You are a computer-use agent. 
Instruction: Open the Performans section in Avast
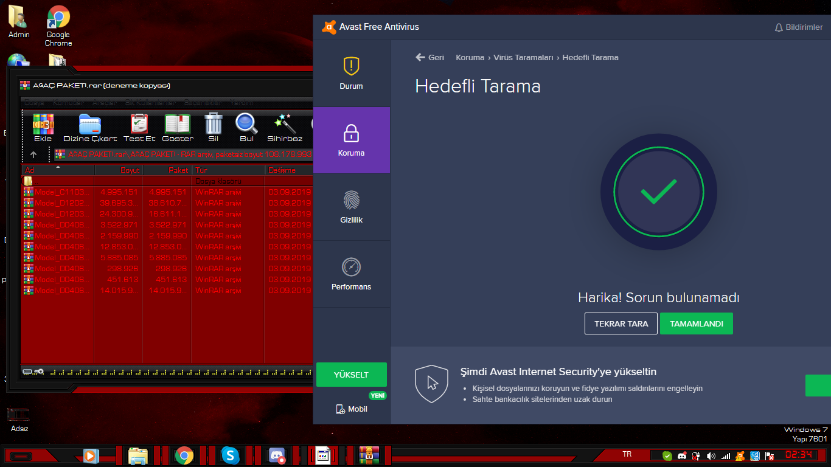coord(351,274)
